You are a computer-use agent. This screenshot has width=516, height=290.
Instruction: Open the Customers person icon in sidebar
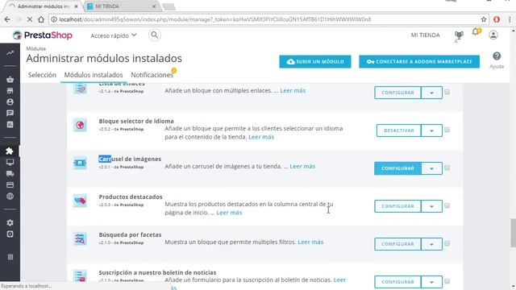tap(10, 102)
